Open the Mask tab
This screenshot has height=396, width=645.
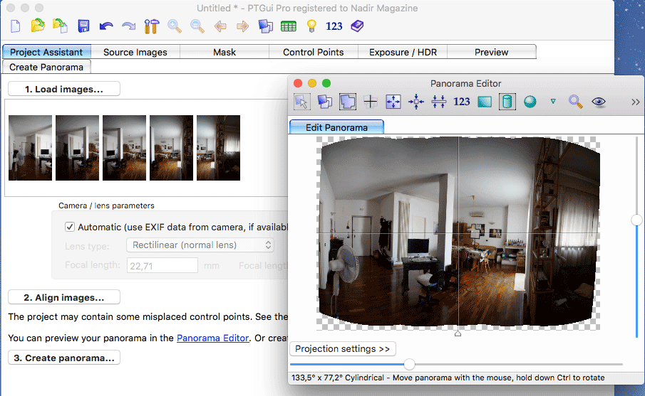(225, 52)
